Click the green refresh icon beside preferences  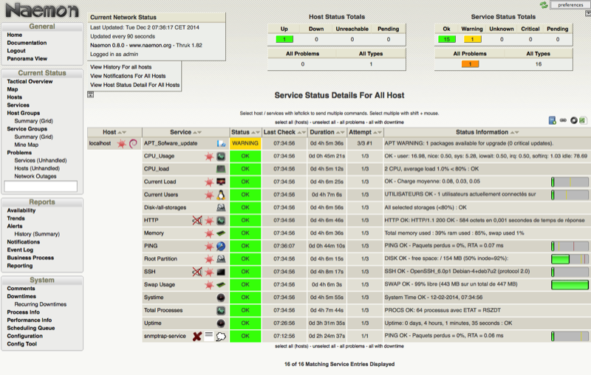544,4
